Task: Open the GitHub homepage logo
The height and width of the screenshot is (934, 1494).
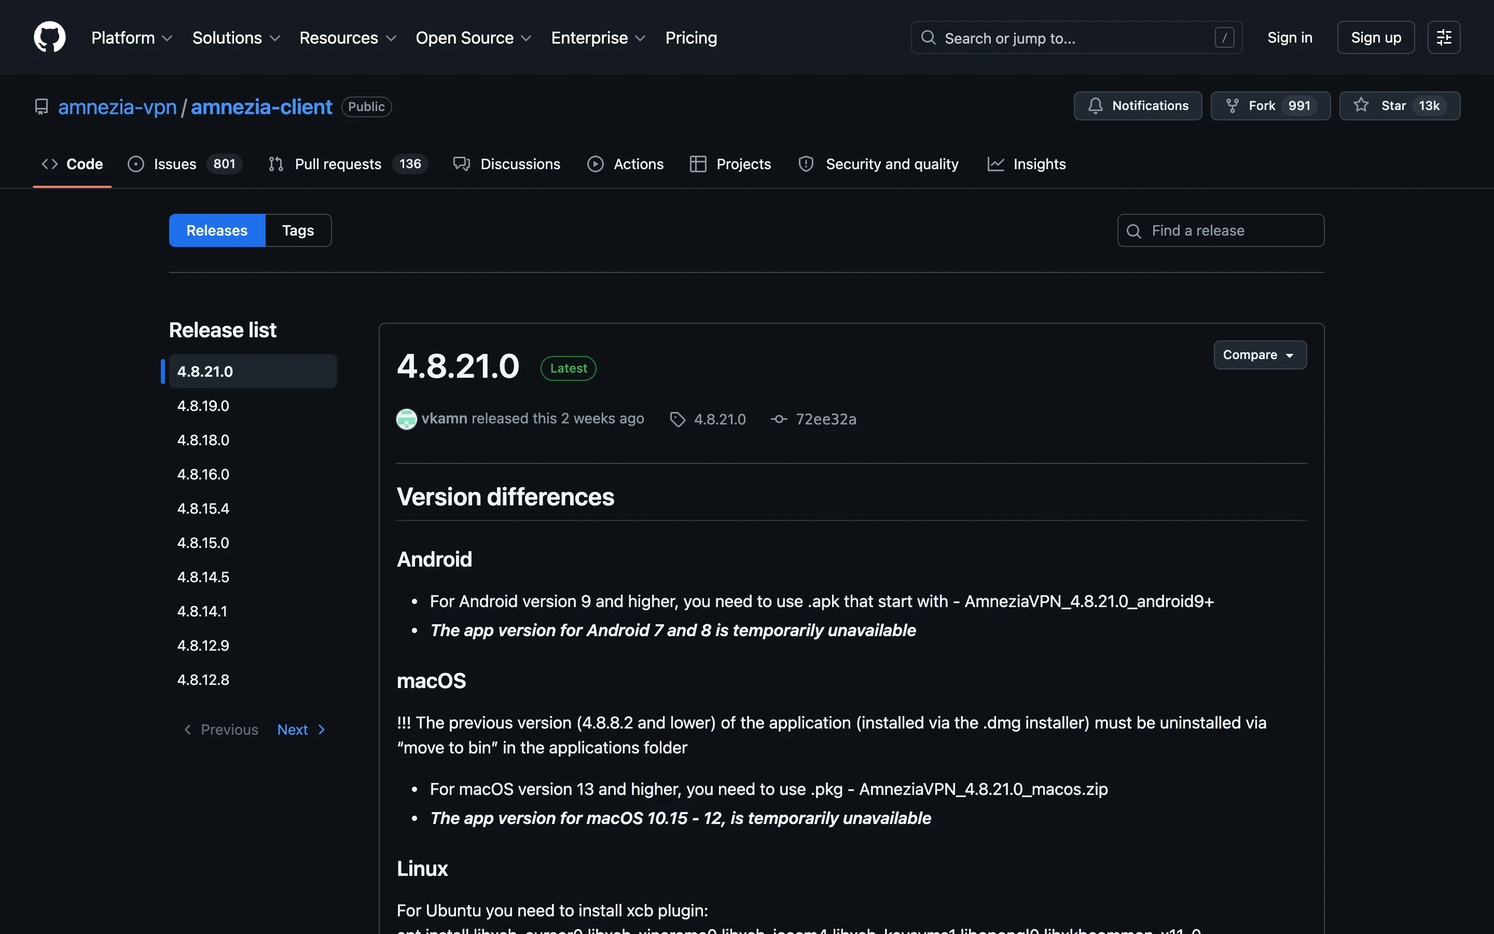Action: tap(49, 37)
